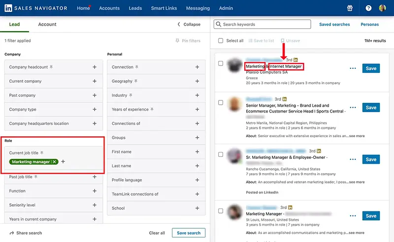Viewport: 394px width, 242px height.
Task: Click Clear all filters
Action: tap(157, 233)
